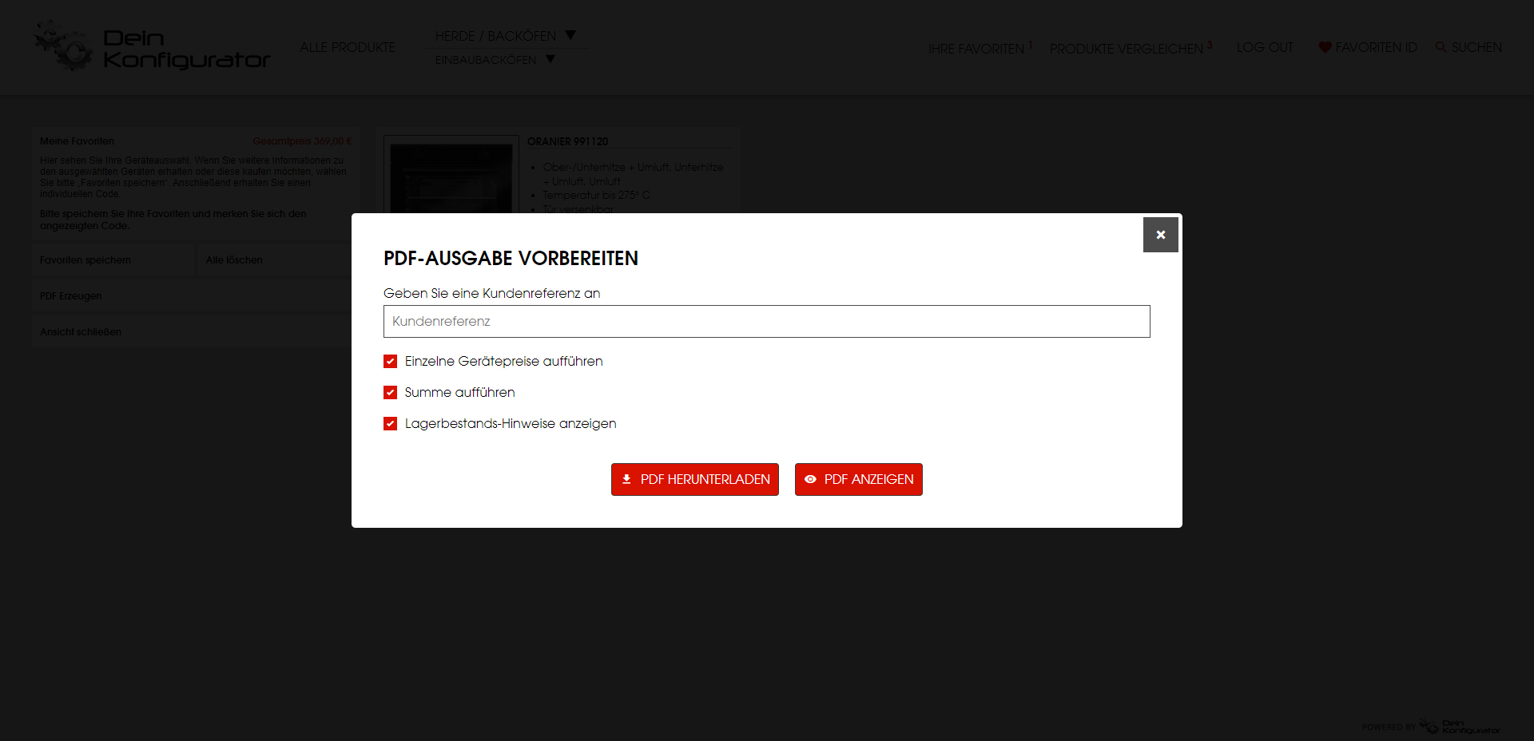Image resolution: width=1534 pixels, height=741 pixels.
Task: Click the magnifier search icon
Action: tap(1441, 47)
